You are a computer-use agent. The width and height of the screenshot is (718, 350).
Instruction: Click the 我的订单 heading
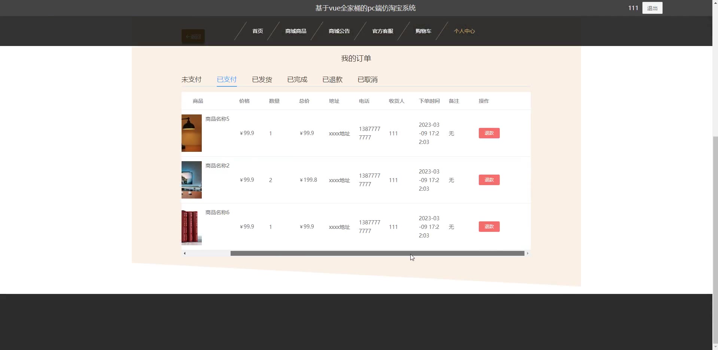tap(356, 58)
